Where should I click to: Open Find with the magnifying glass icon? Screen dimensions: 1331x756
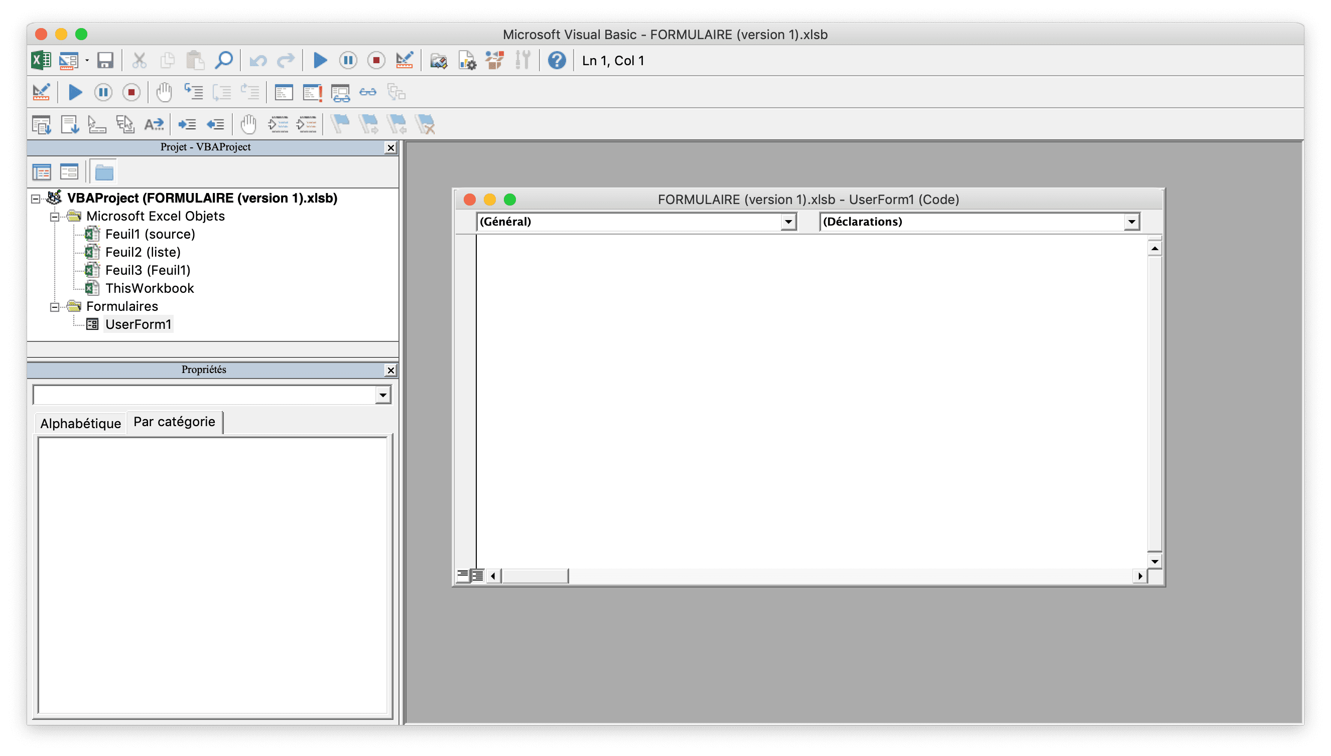click(223, 60)
